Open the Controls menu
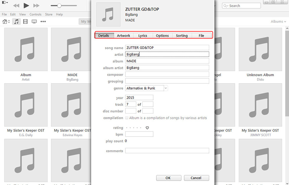This screenshot has height=185, width=289. coord(35,14)
